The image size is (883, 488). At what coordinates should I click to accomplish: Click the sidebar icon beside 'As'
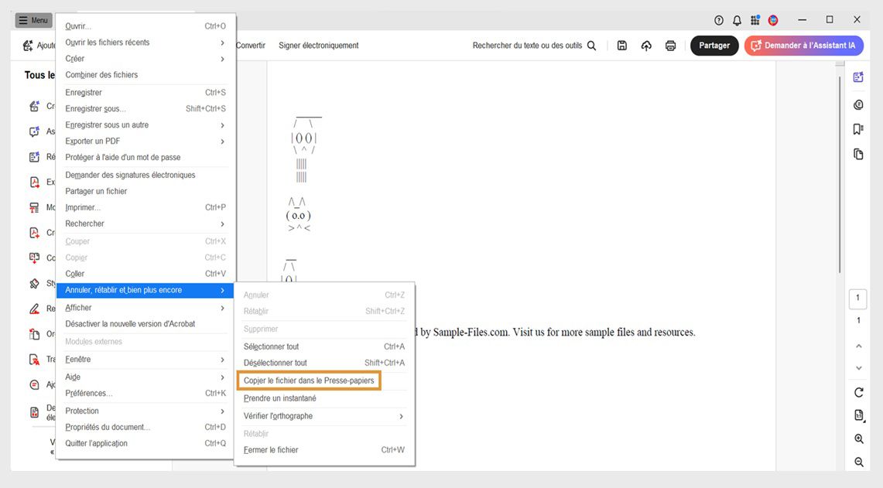pyautogui.click(x=34, y=131)
